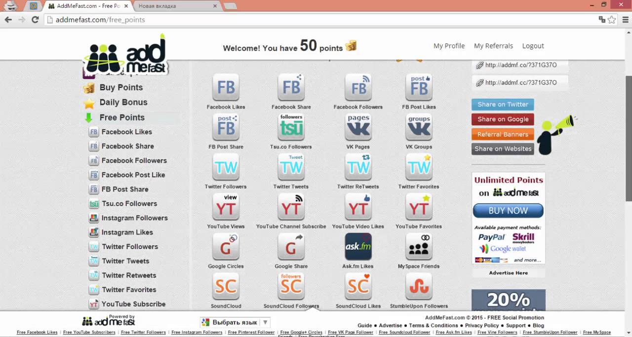Open the Facebook Likes grid icon
Screen dimensions: 632x337
pyautogui.click(x=226, y=87)
